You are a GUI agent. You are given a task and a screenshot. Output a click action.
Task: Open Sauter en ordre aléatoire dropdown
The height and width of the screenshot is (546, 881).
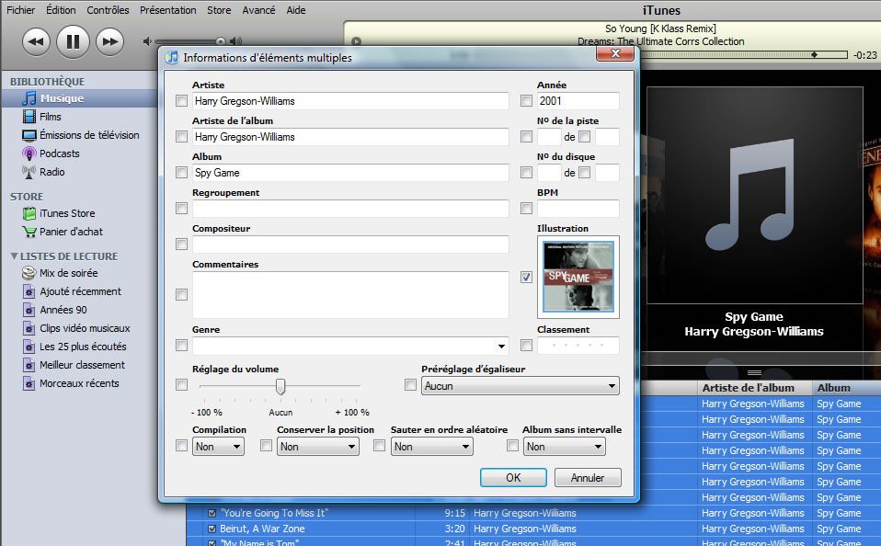point(431,447)
